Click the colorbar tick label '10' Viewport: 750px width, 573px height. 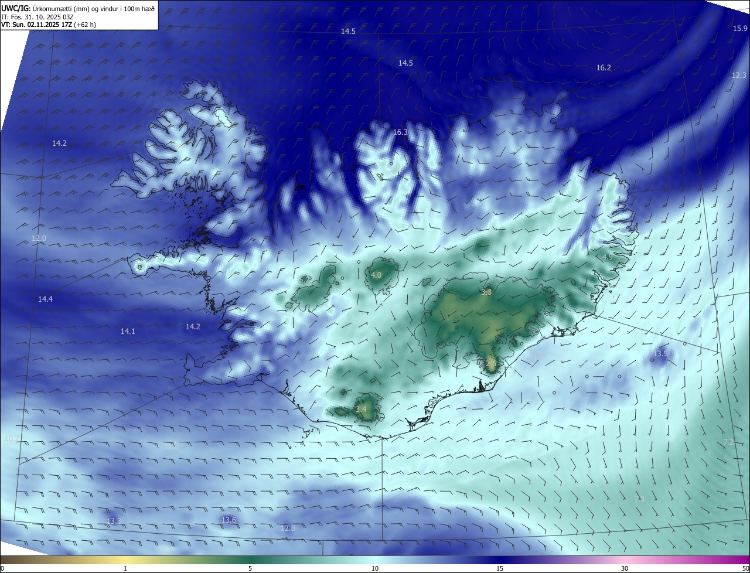(x=375, y=568)
